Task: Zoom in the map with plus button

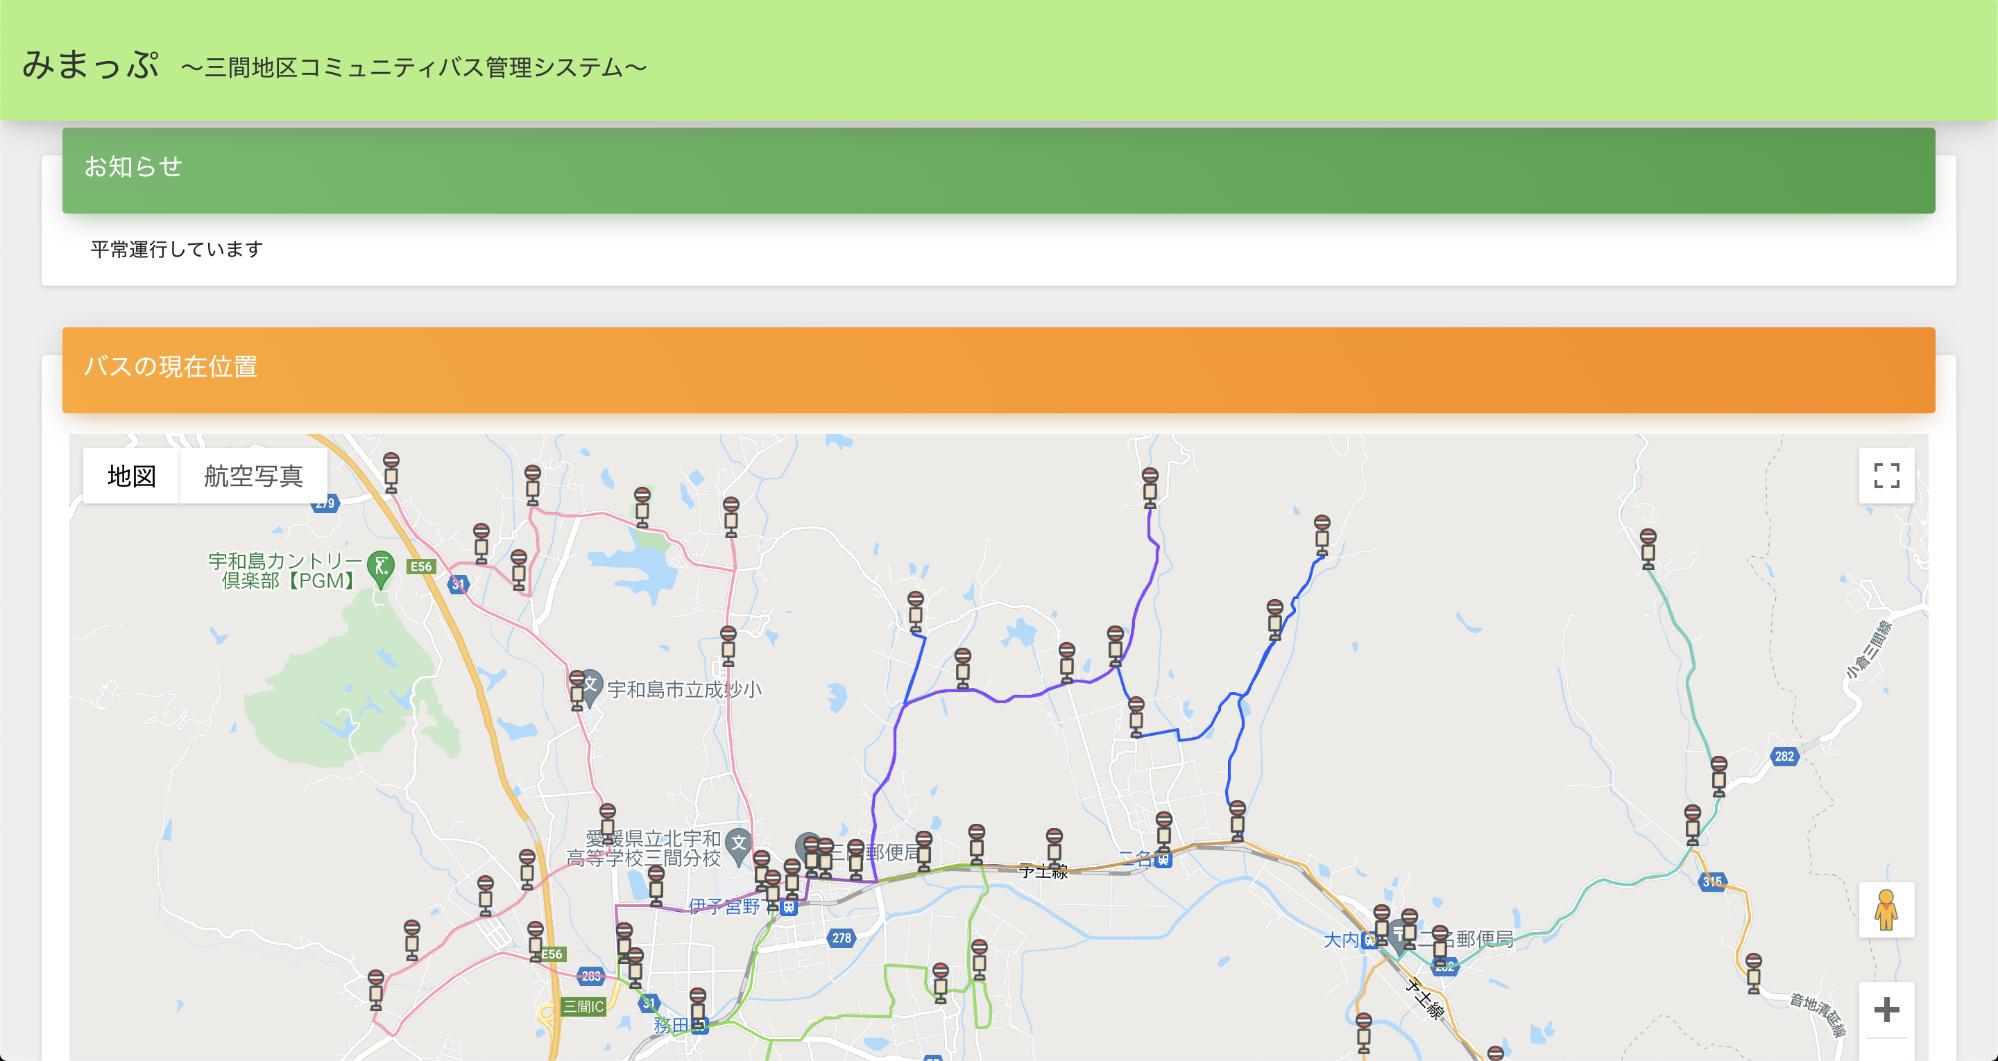Action: coord(1886,1010)
